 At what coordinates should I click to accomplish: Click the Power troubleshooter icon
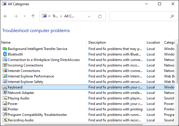(5, 104)
